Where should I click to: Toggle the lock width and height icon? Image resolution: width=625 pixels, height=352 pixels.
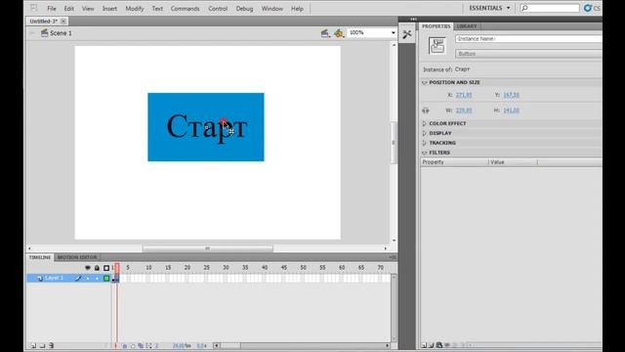pyautogui.click(x=426, y=110)
